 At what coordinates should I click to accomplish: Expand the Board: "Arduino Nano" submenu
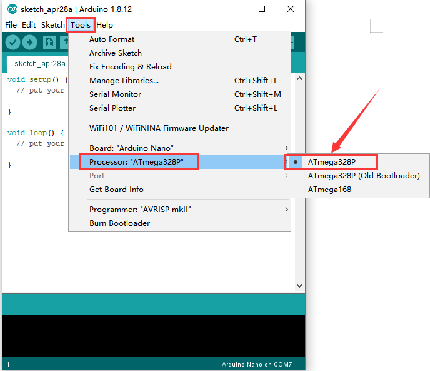tap(179, 148)
